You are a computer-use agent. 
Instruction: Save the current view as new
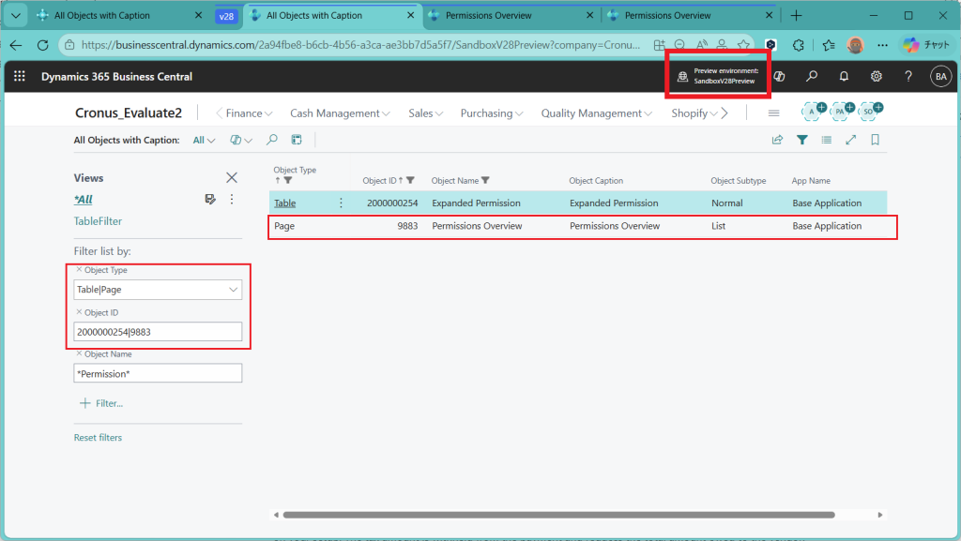211,200
